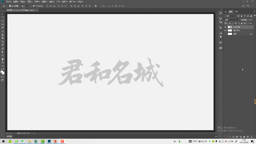The height and width of the screenshot is (144, 256).
Task: Toggle lock position icon
Action: 236,23
